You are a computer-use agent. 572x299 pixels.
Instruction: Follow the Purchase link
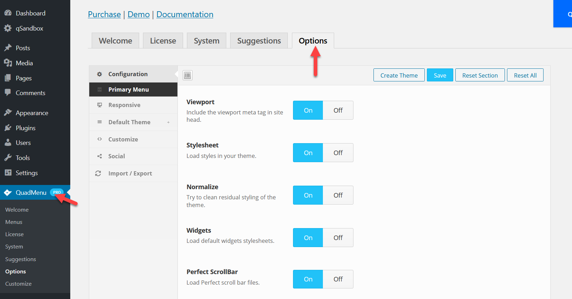click(x=104, y=14)
